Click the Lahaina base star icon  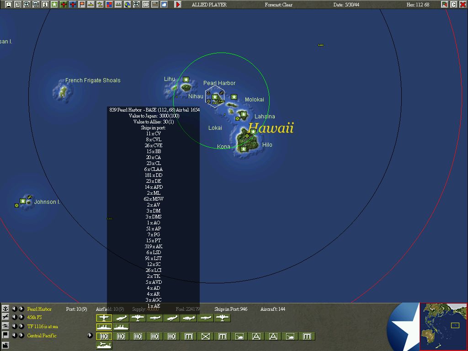[x=244, y=114]
